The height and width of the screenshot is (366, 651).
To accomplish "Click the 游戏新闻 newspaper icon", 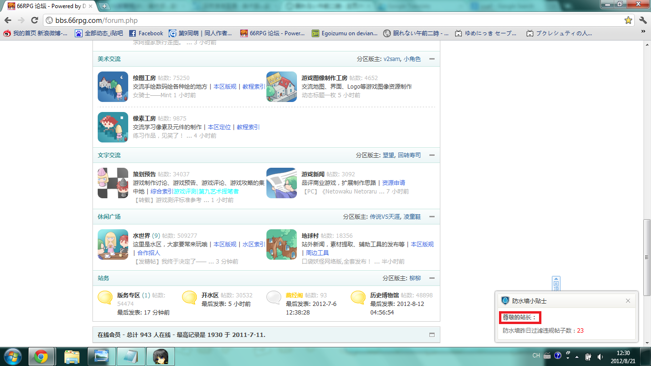I will tap(282, 183).
